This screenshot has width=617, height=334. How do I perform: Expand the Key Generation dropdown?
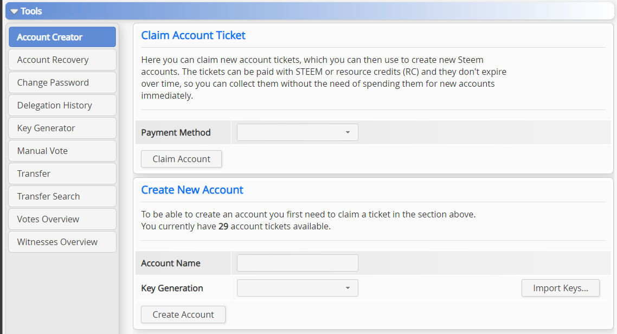click(x=297, y=288)
